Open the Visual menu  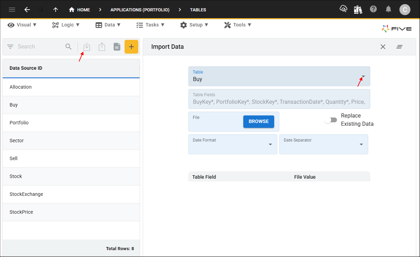pyautogui.click(x=22, y=25)
